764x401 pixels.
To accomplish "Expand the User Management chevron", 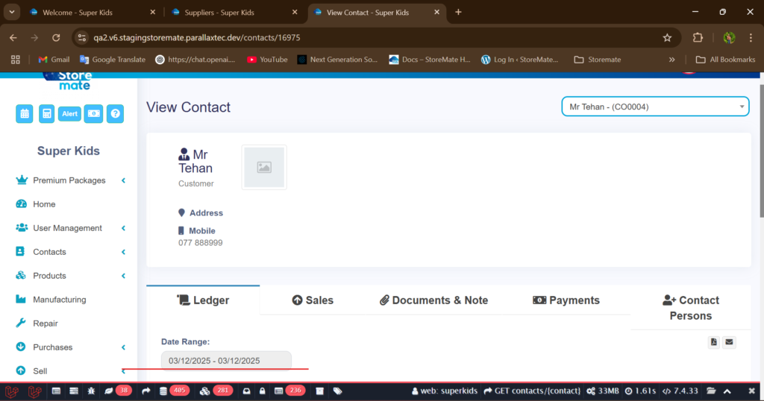I will point(123,228).
